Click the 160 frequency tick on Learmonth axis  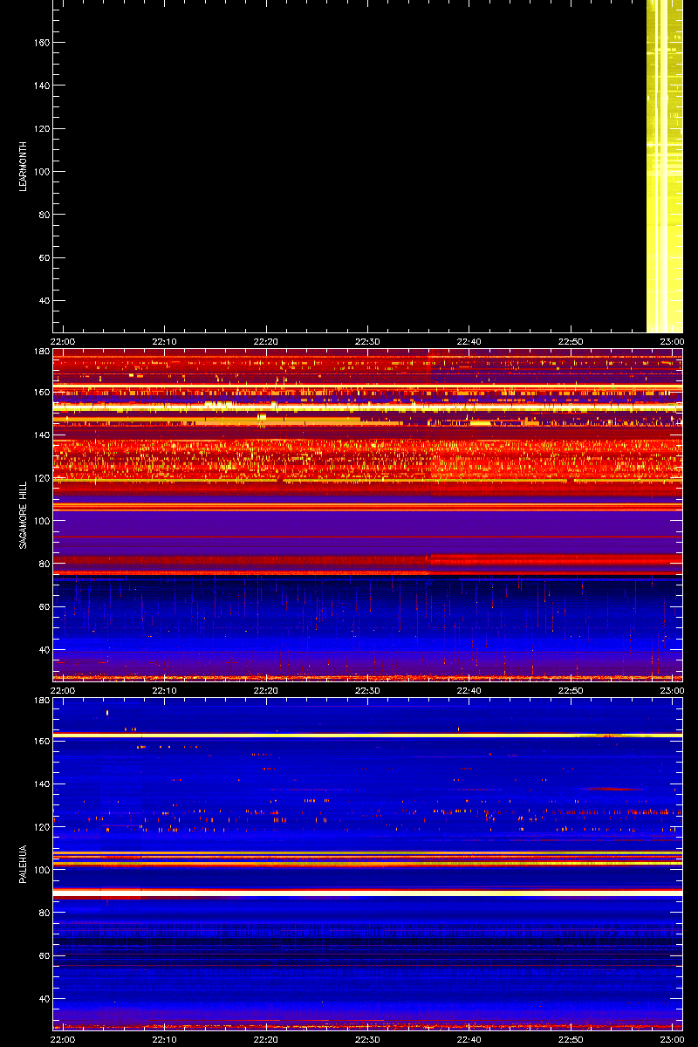point(41,42)
